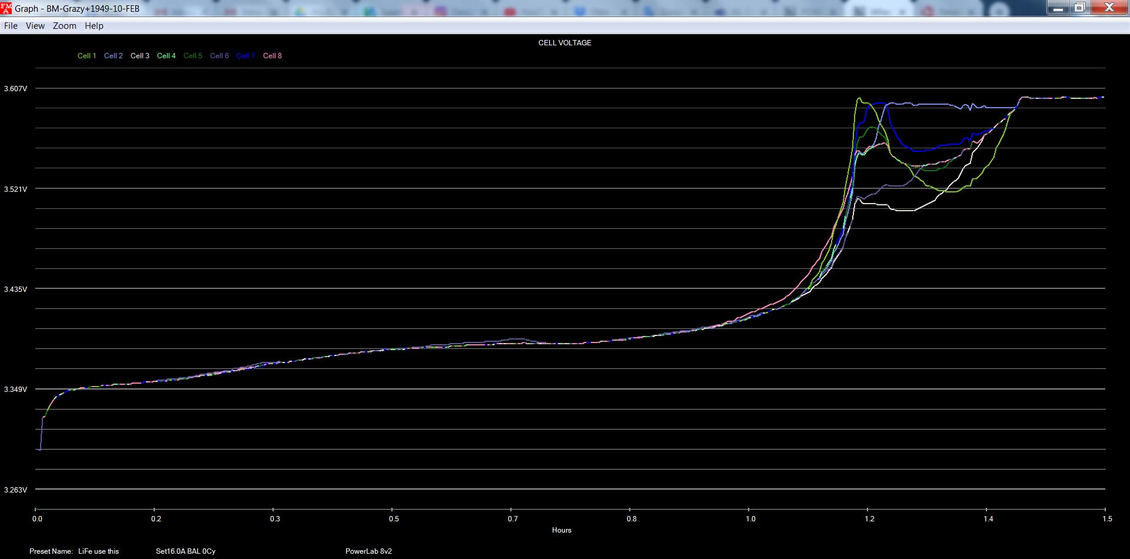Click the Cell 2 legend label
Image resolution: width=1130 pixels, height=559 pixels.
pyautogui.click(x=113, y=56)
